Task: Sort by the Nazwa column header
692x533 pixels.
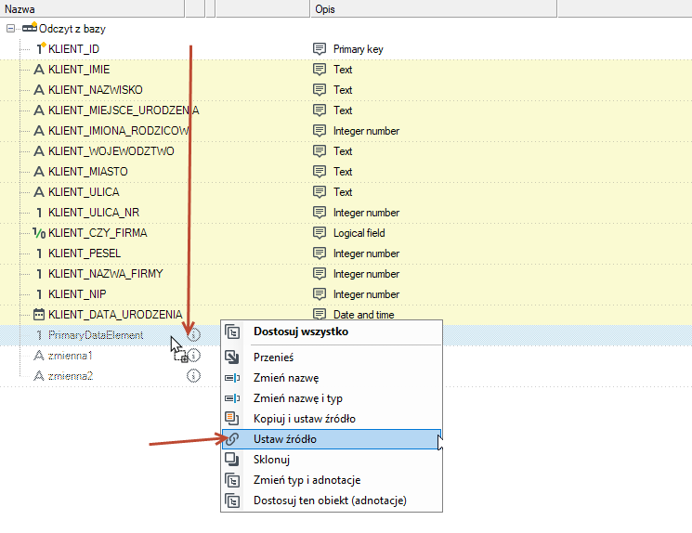Action: point(92,9)
